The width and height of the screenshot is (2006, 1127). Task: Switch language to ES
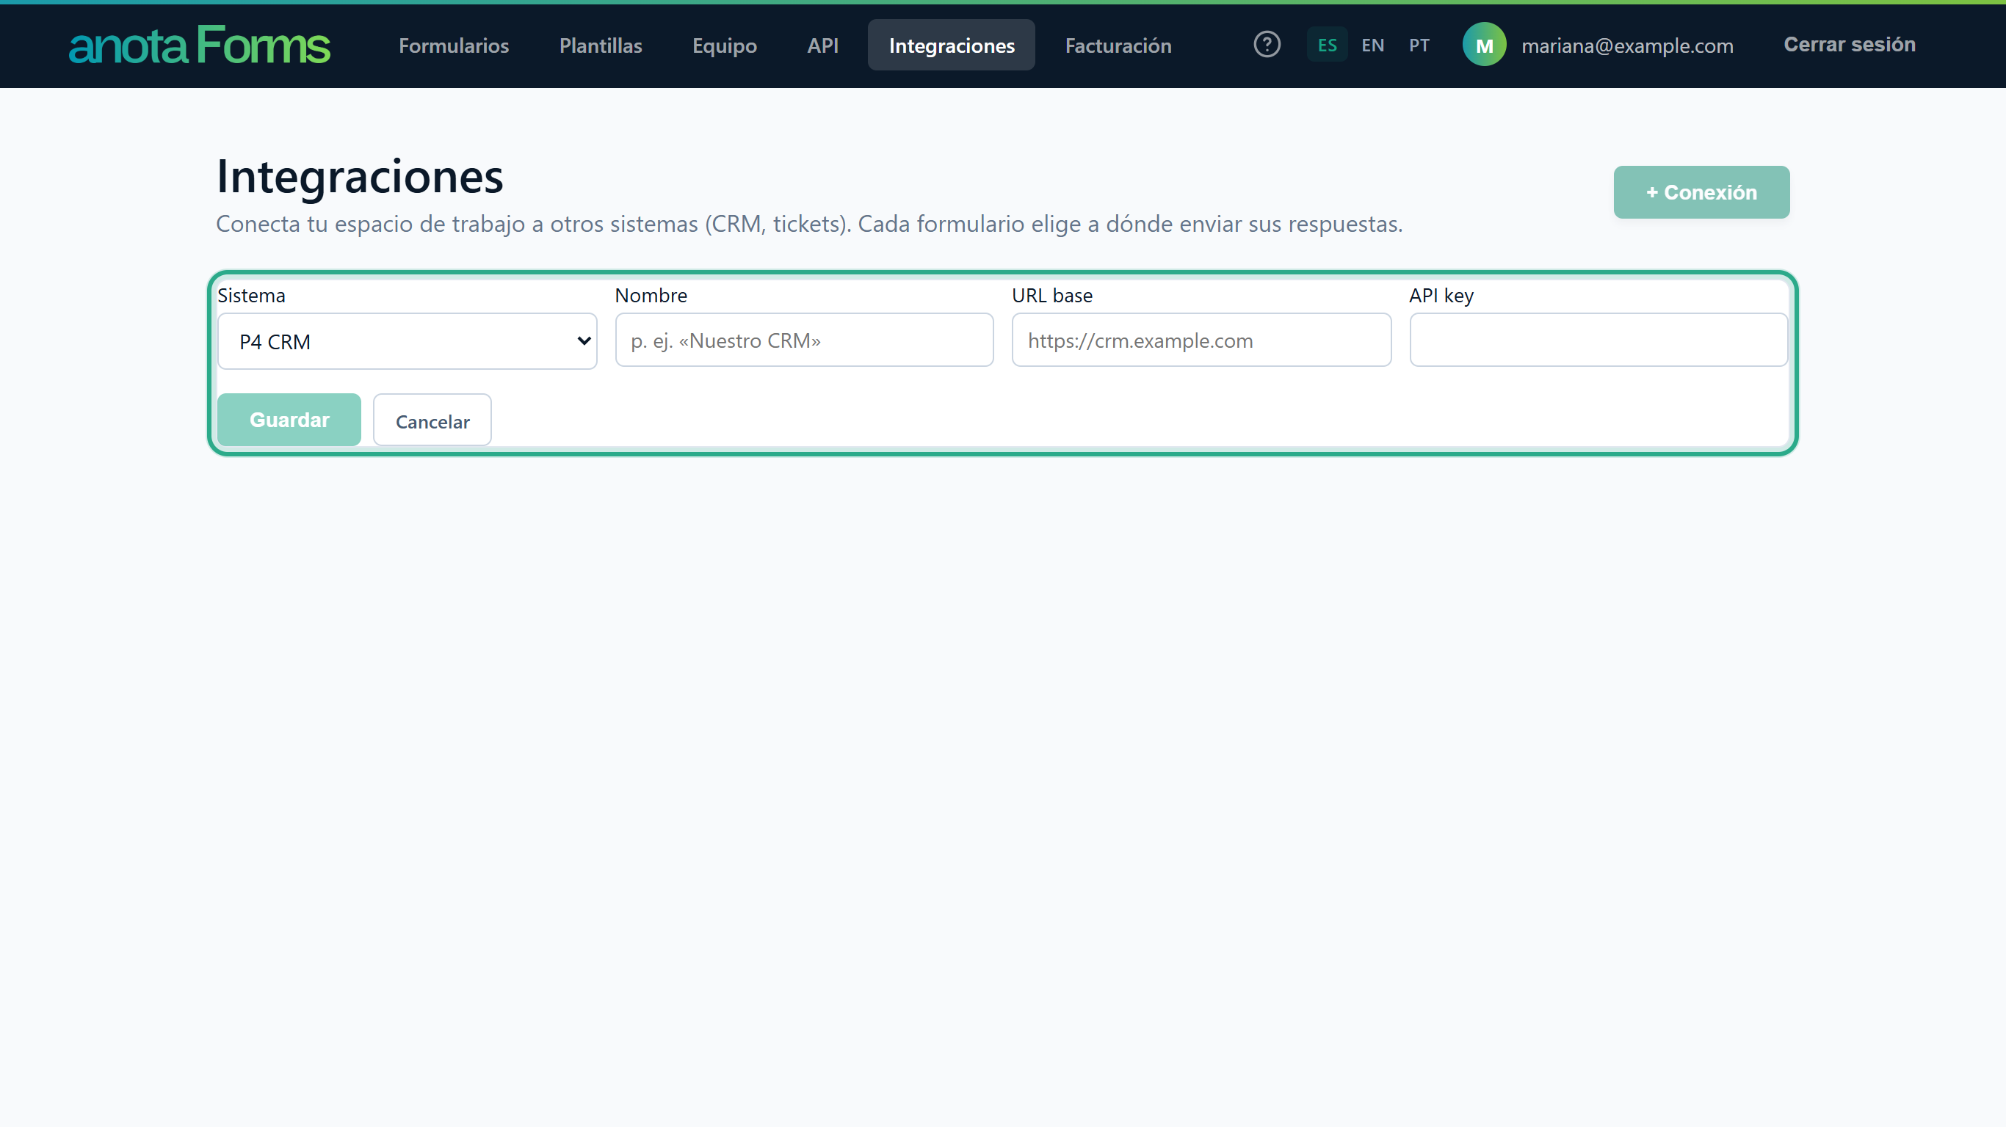click(x=1327, y=45)
